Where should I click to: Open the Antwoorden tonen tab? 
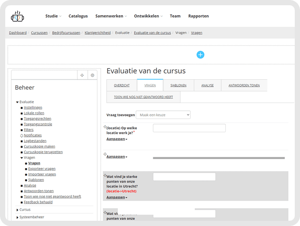[x=244, y=86]
